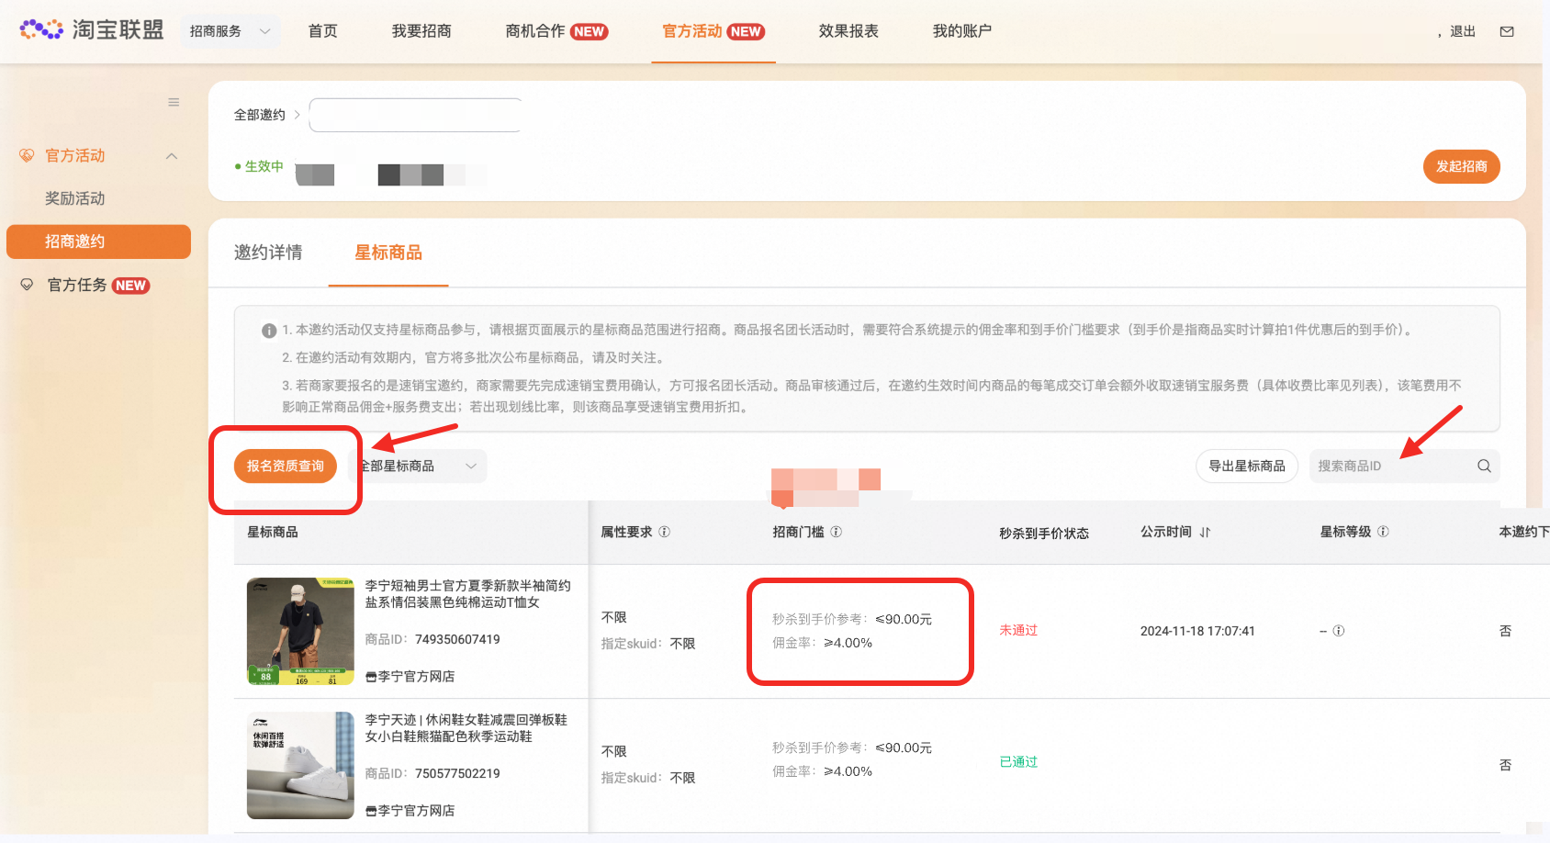Image resolution: width=1550 pixels, height=843 pixels.
Task: Open the white sneaker product thumbnail
Action: pos(300,765)
